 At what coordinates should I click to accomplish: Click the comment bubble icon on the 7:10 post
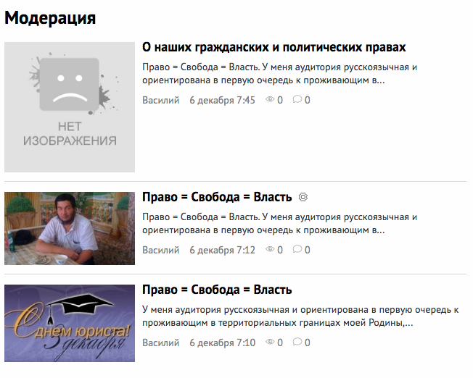click(297, 343)
